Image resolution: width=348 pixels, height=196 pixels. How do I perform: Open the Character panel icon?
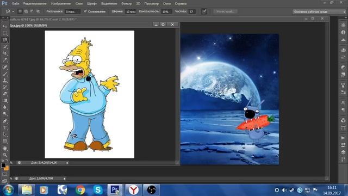tap(343, 102)
